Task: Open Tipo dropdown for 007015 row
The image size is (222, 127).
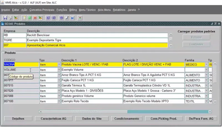Action: click(x=59, y=85)
